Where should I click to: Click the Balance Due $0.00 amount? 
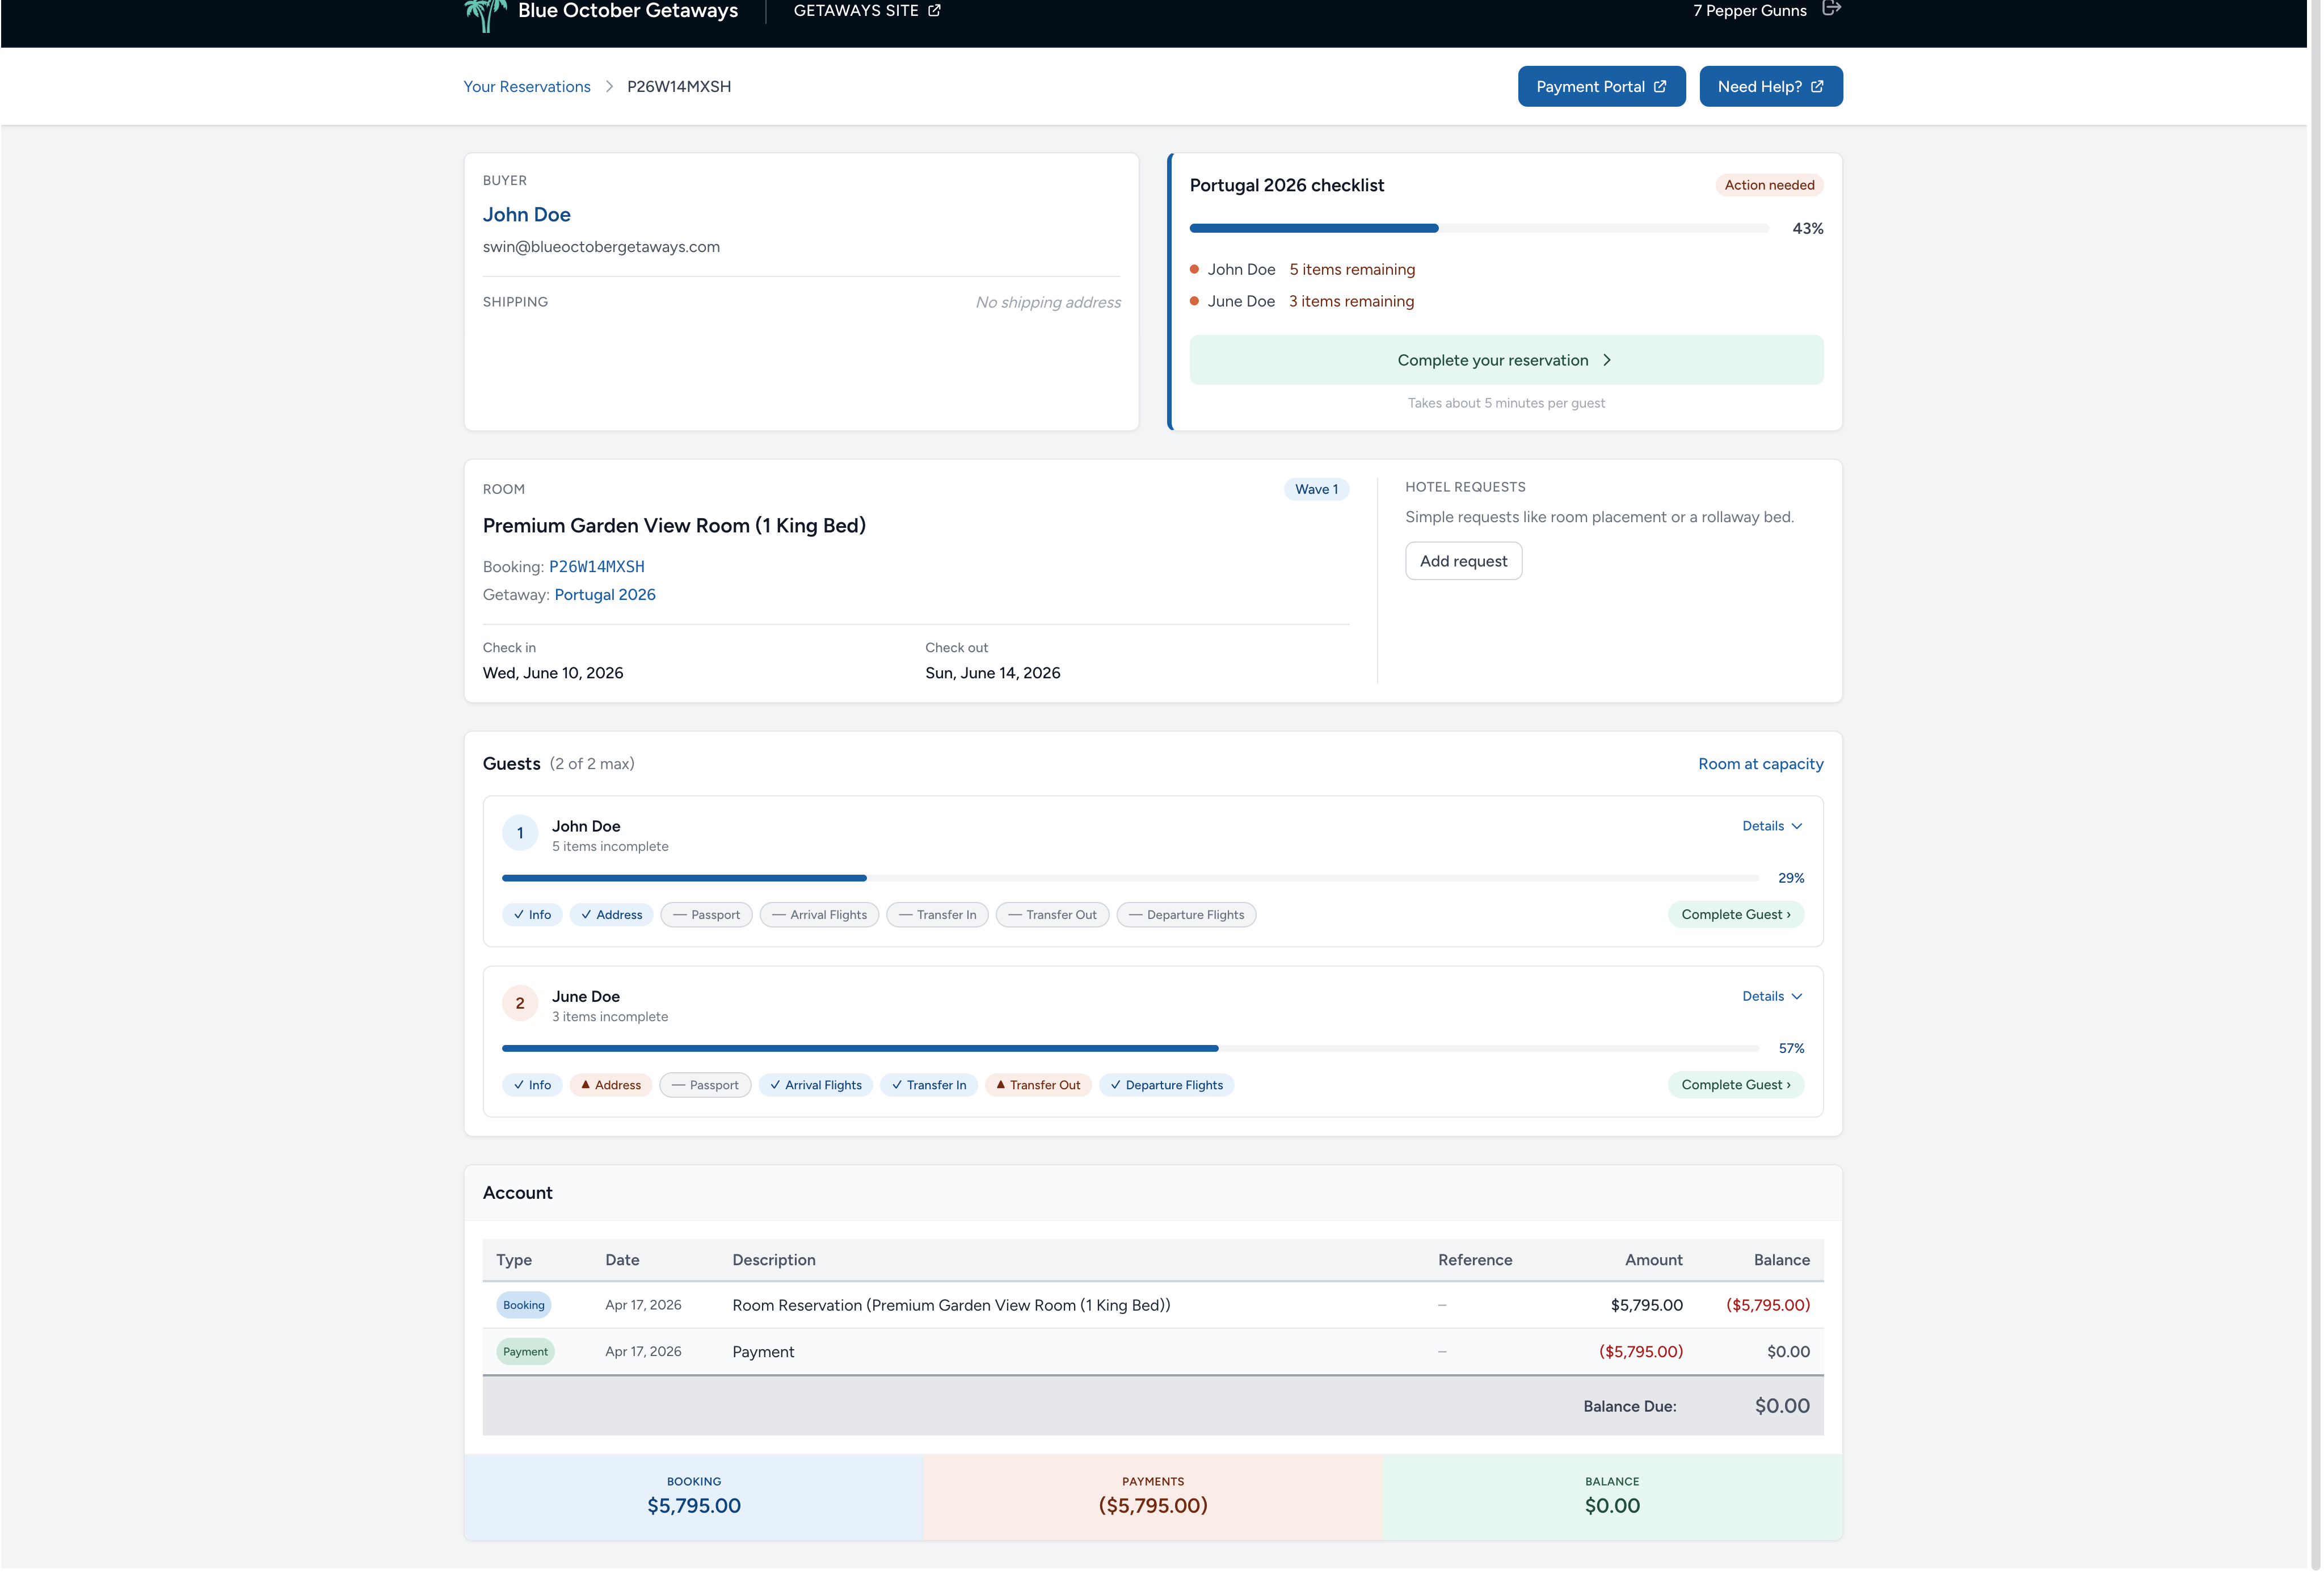click(1781, 1406)
